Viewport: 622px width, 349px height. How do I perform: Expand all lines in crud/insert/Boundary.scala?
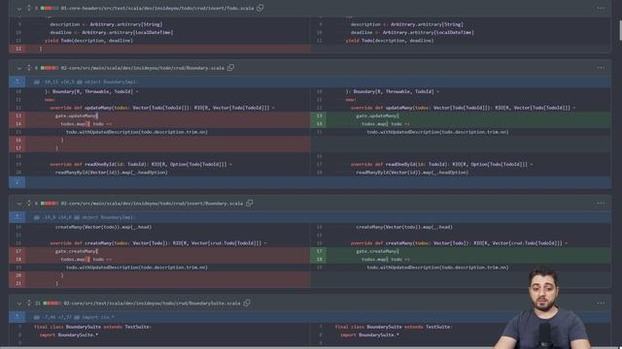click(28, 204)
